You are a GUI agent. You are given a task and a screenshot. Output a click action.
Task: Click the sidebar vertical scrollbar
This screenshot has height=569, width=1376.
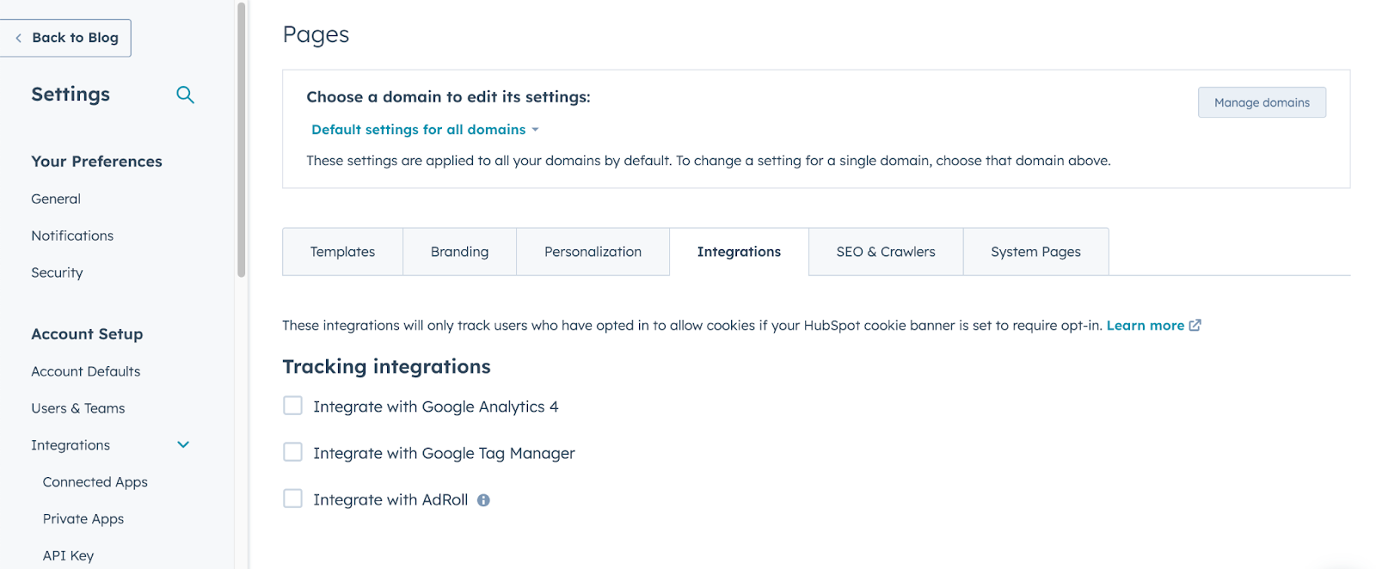(x=242, y=138)
